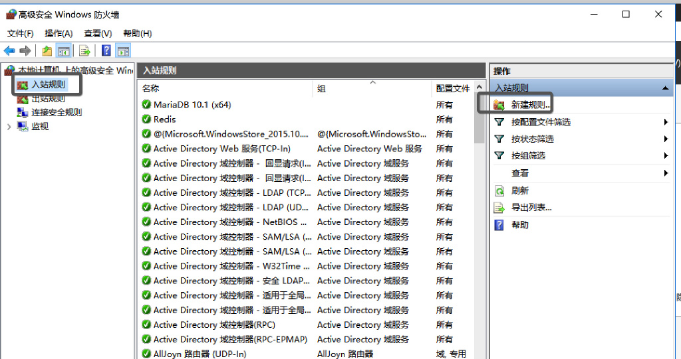
Task: Select the 监视 tree item
Action: pyautogui.click(x=40, y=126)
